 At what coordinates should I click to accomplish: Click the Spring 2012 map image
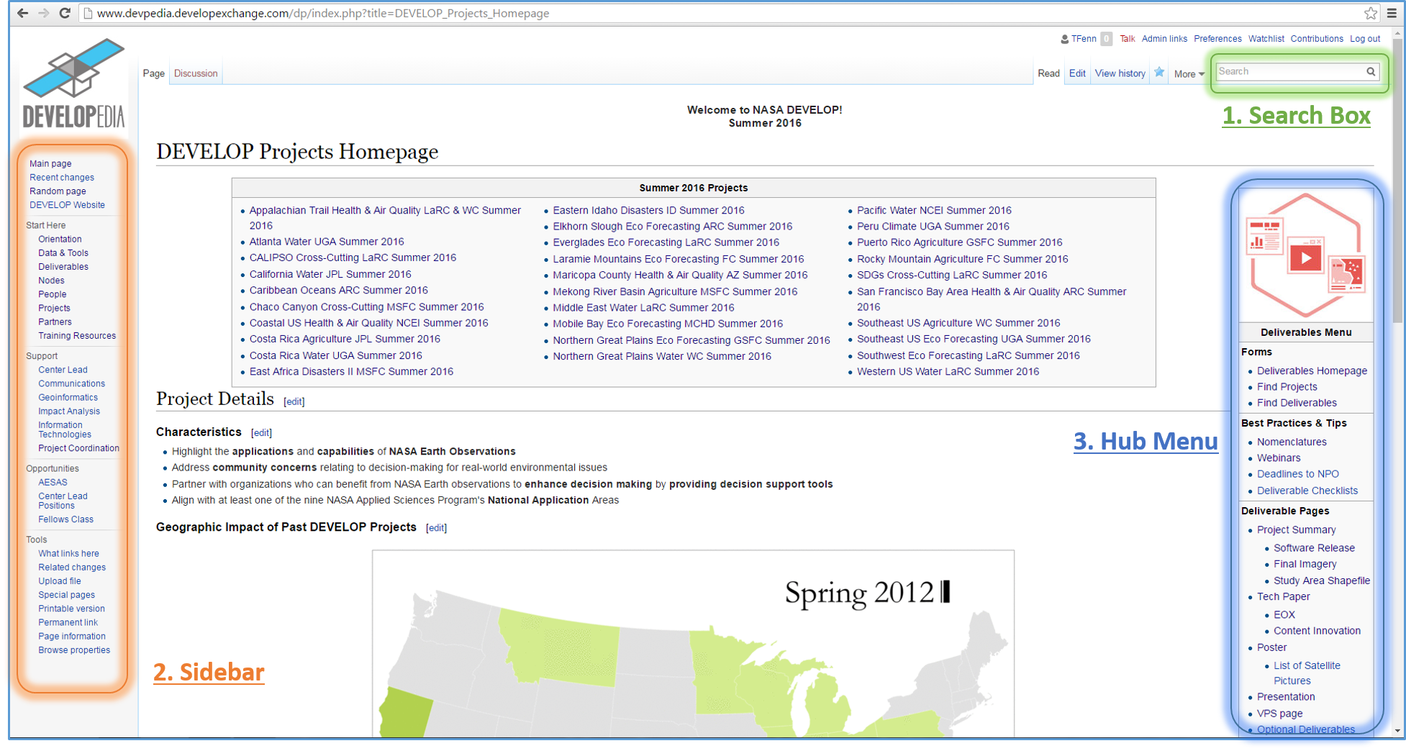693,644
